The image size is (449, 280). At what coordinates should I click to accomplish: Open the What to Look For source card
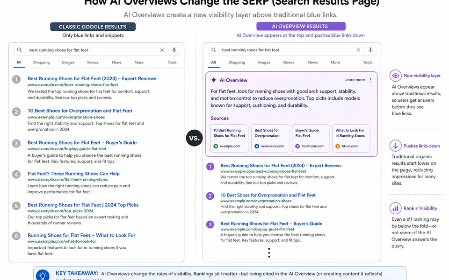coord(351,138)
